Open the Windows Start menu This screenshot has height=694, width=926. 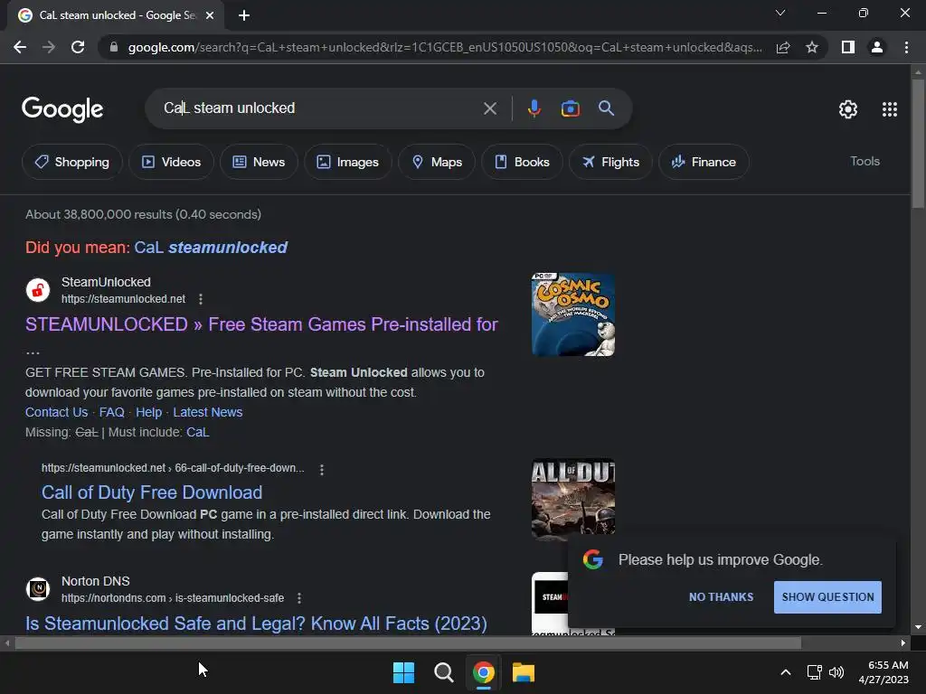pyautogui.click(x=404, y=672)
